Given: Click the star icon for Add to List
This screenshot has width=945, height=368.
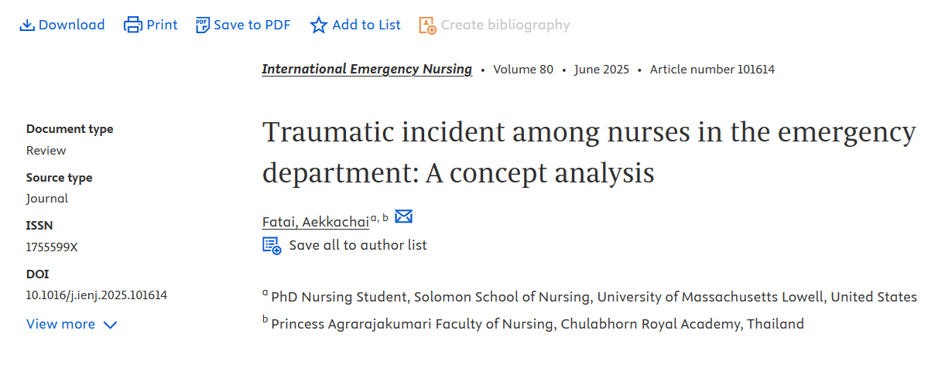Looking at the screenshot, I should (x=319, y=25).
